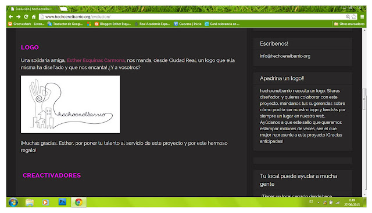
Task: Click the zoom magnifier icon in address bar
Action: pyautogui.click(x=348, y=17)
